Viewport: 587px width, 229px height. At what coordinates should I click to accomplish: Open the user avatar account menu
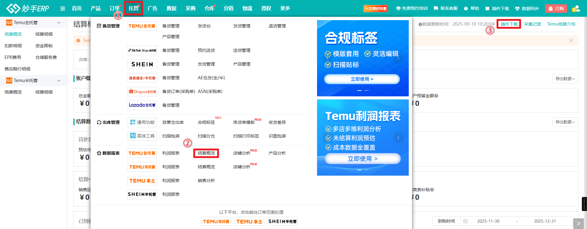pyautogui.click(x=576, y=9)
